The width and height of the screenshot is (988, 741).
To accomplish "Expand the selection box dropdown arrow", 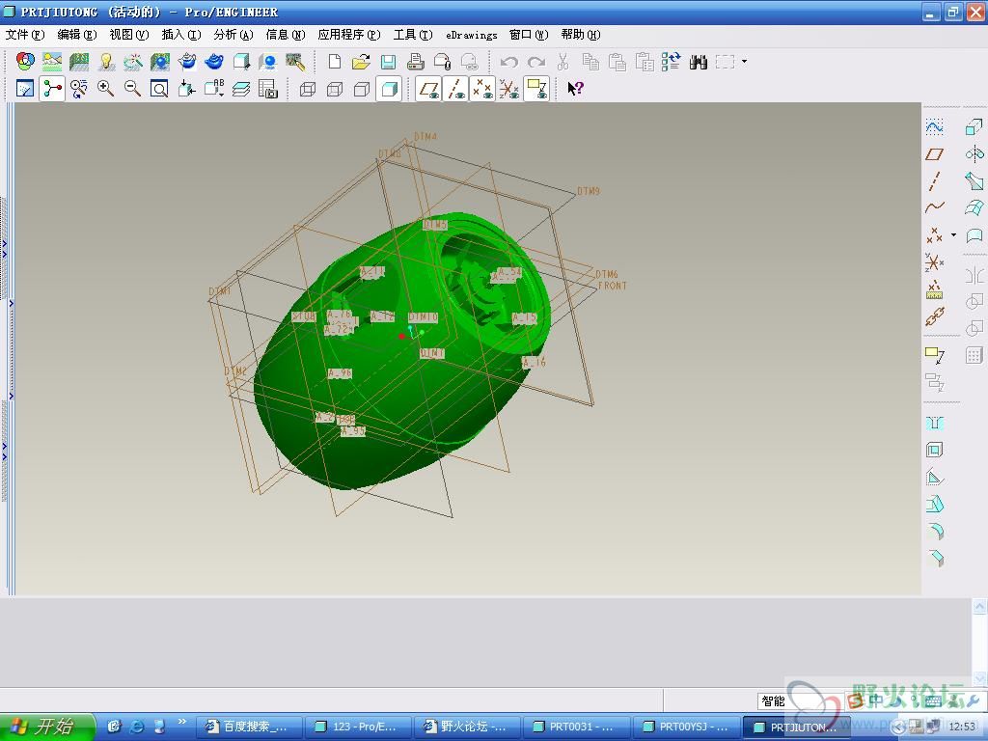I will 744,62.
